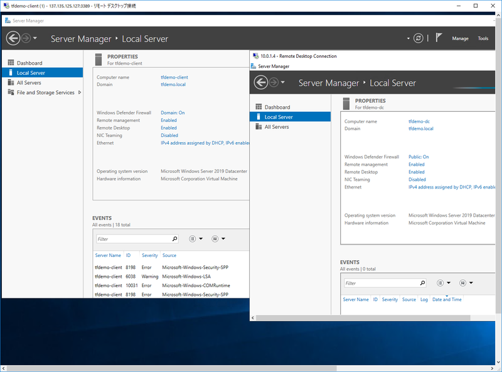The width and height of the screenshot is (502, 372).
Task: Sort tfdemo-client events by ID column
Action: [x=128, y=255]
